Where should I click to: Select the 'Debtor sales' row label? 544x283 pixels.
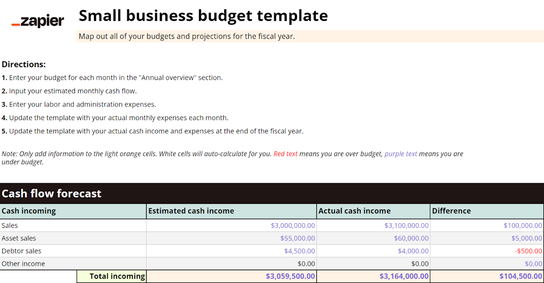click(73, 251)
